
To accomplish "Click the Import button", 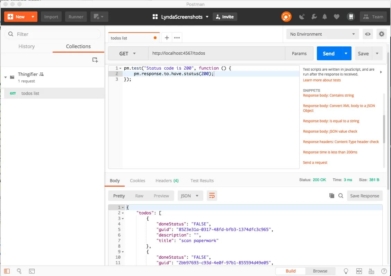I will (x=51, y=17).
